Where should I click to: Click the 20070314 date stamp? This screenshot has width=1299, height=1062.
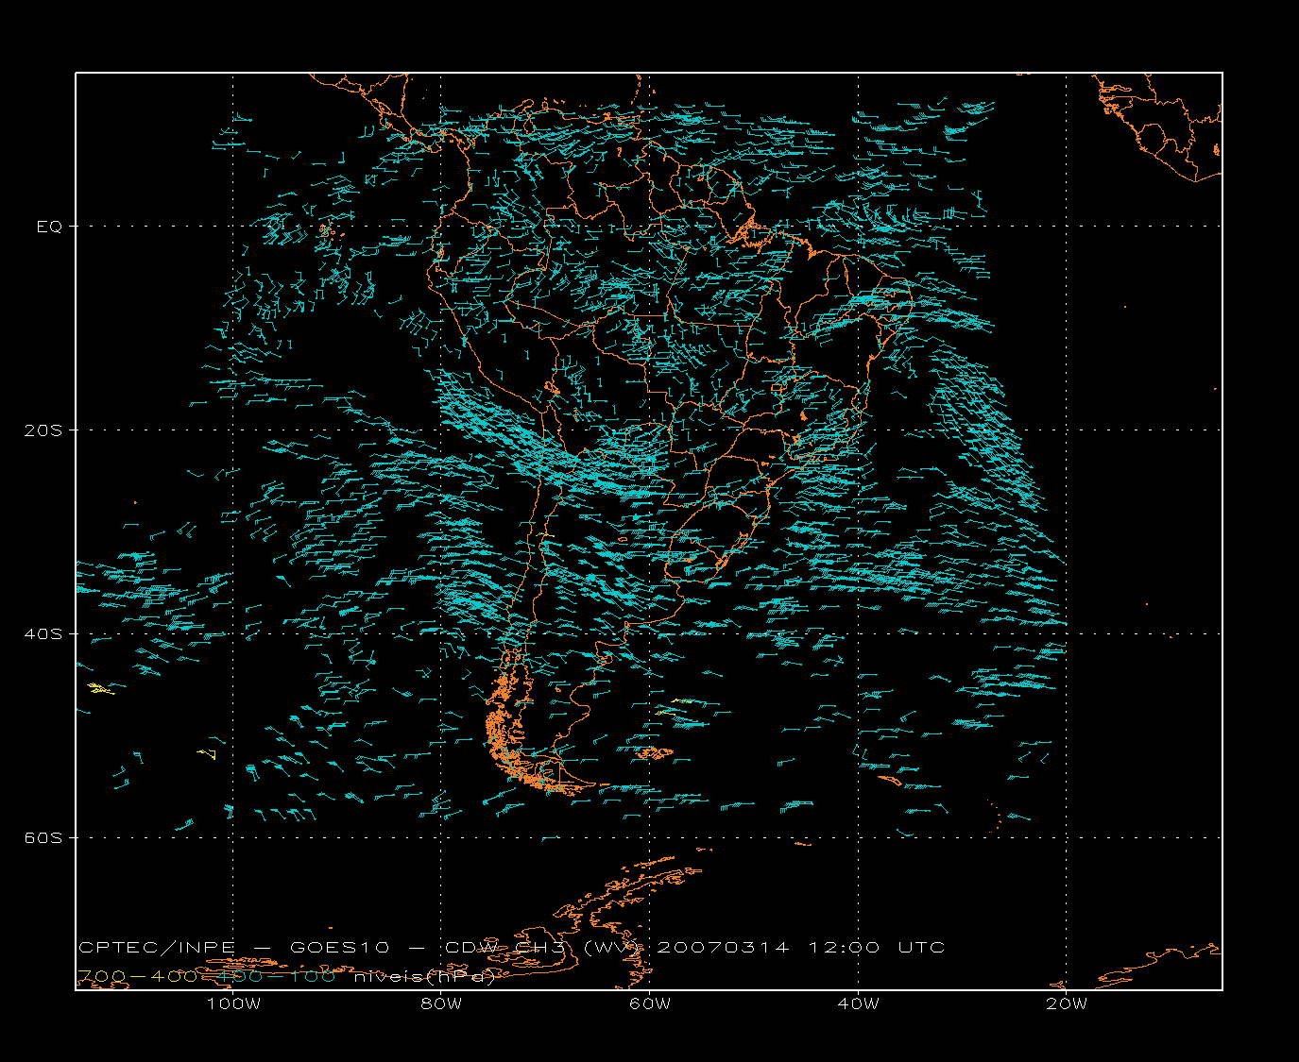point(723,948)
